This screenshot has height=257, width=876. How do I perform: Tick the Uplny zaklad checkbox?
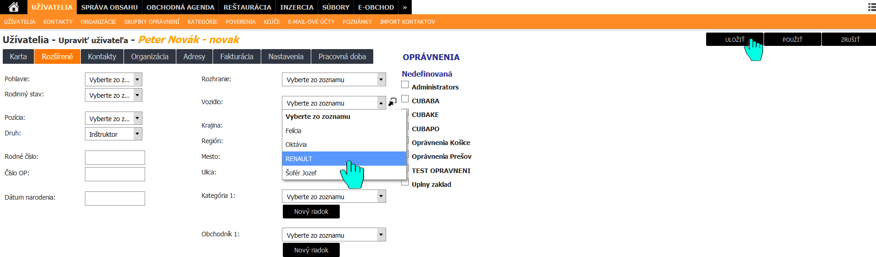point(405,183)
